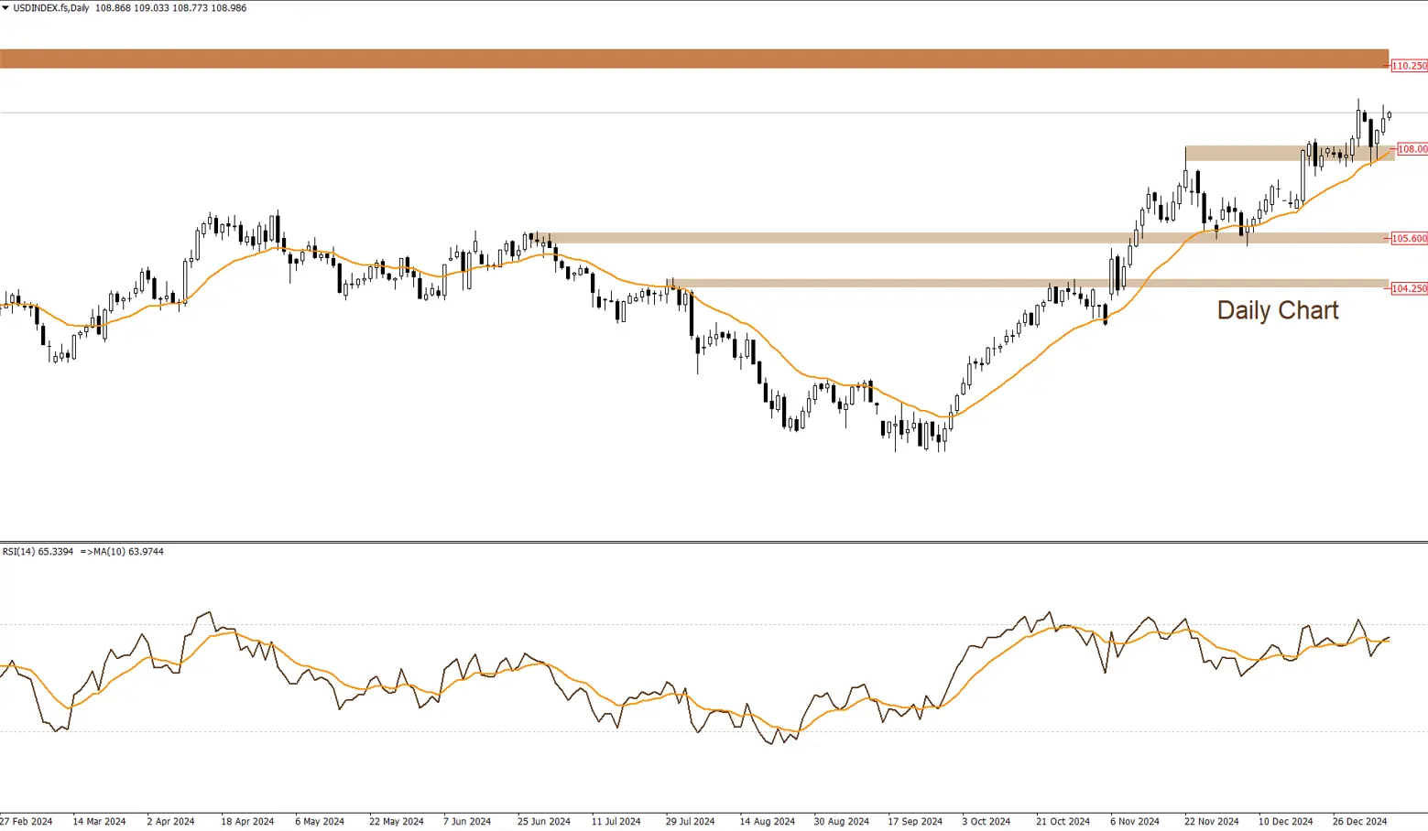
Task: Click the 27 Feb 2024 date label
Action: coord(27,821)
